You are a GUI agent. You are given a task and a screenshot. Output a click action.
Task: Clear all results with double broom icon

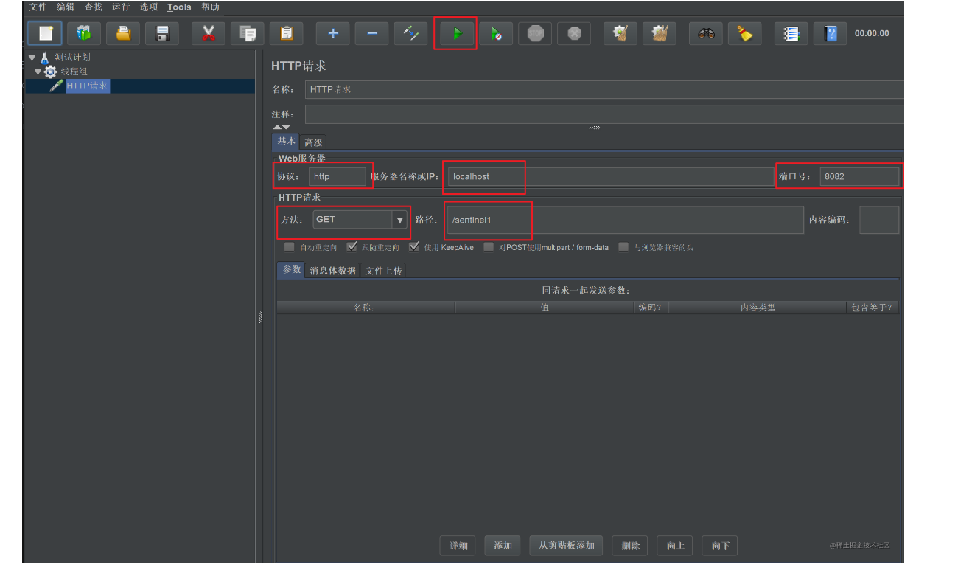click(660, 33)
